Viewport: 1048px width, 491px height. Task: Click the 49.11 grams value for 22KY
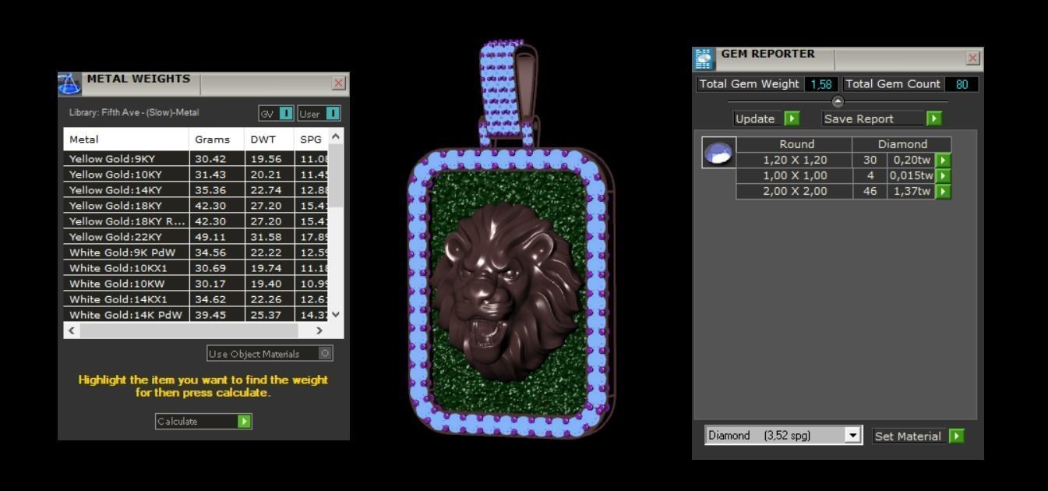click(x=210, y=237)
